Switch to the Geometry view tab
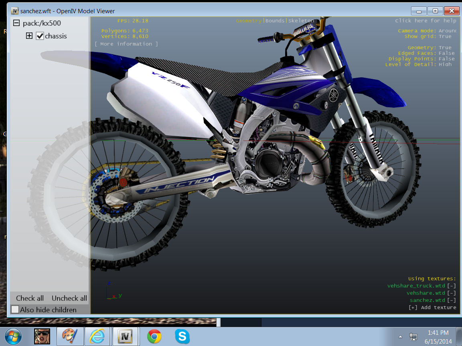 click(x=249, y=20)
